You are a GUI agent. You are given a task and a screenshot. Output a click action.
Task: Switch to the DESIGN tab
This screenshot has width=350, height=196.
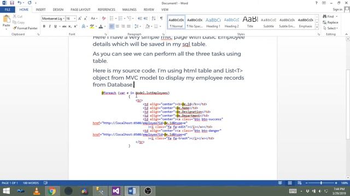click(x=58, y=10)
